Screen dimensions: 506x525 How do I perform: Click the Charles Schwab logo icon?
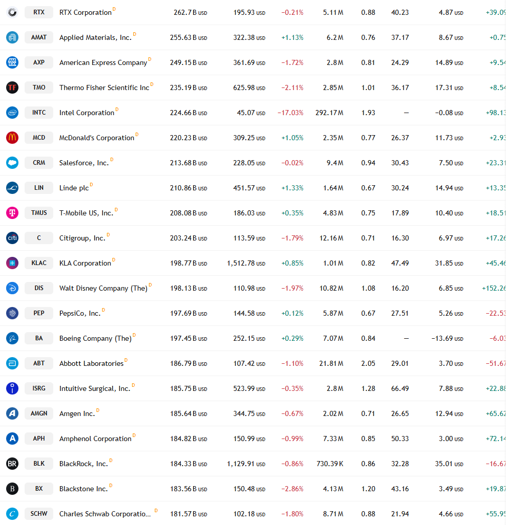[12, 514]
